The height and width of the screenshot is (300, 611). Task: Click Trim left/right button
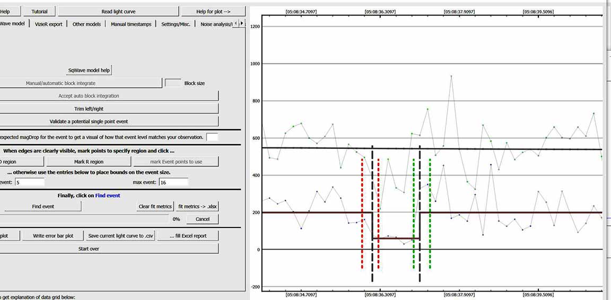pyautogui.click(x=89, y=109)
